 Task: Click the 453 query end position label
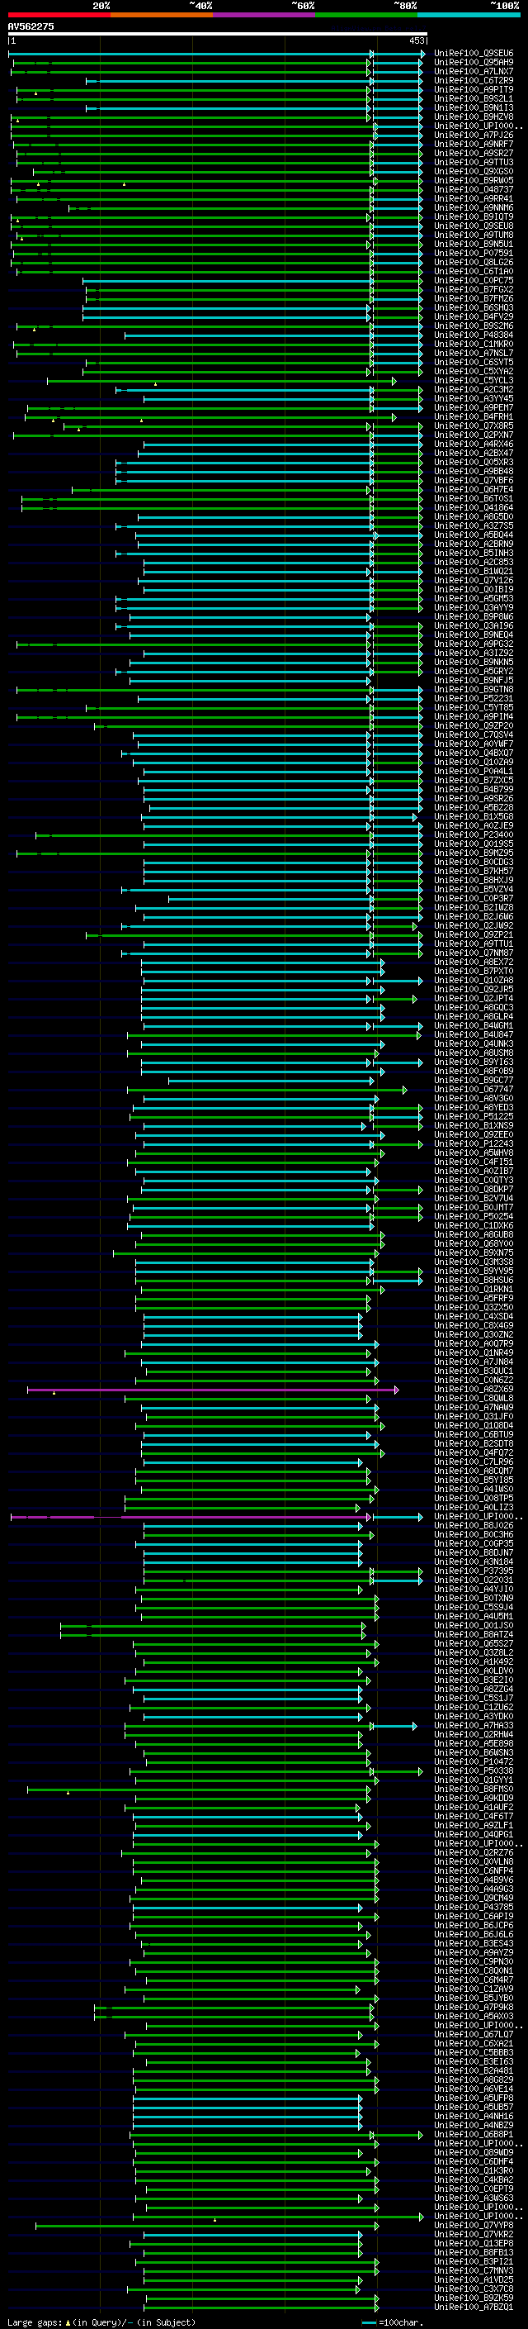pos(416,40)
